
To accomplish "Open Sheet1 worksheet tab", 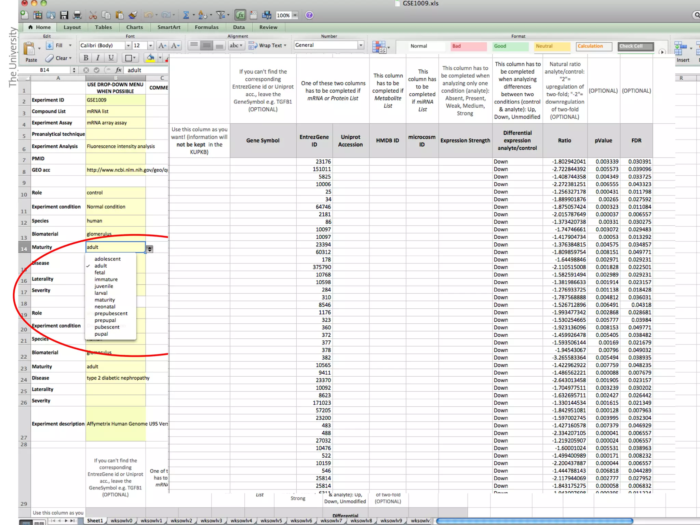I will pos(95,521).
